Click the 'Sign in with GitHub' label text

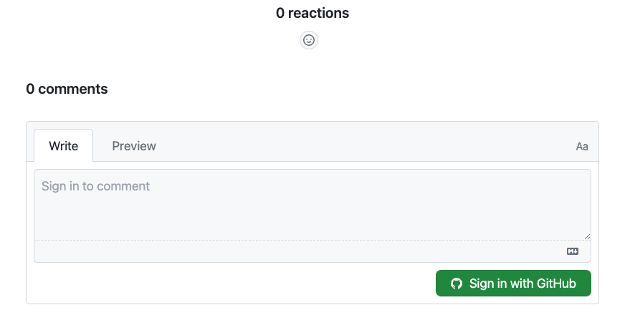(522, 283)
